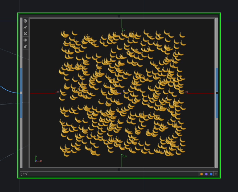Click the top-right connector bar of geo1
The image size is (238, 192).
pos(169,16)
